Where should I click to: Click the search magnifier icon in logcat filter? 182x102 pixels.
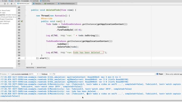54,74
